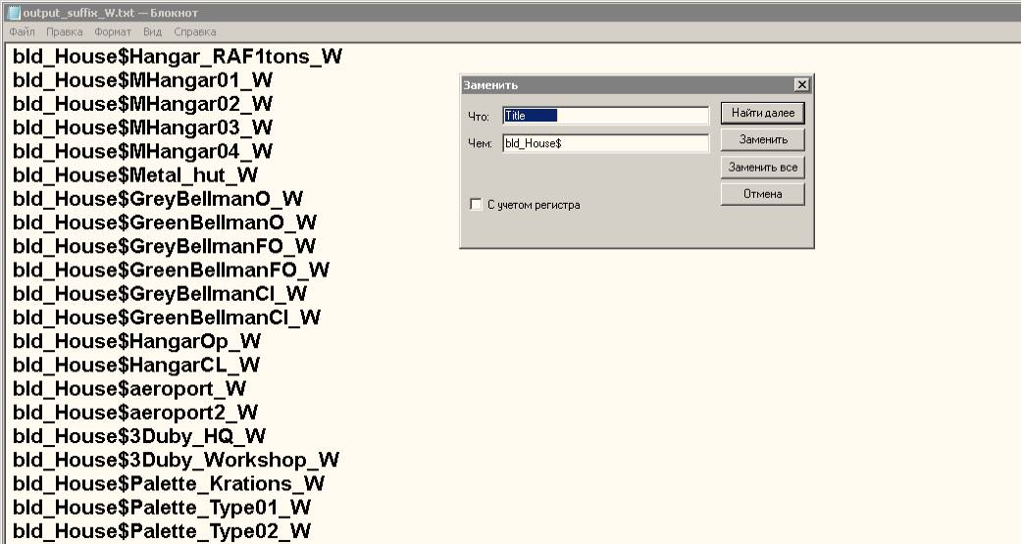The height and width of the screenshot is (544, 1021).
Task: Click line bld_House$MHangar02_W
Action: point(142,104)
